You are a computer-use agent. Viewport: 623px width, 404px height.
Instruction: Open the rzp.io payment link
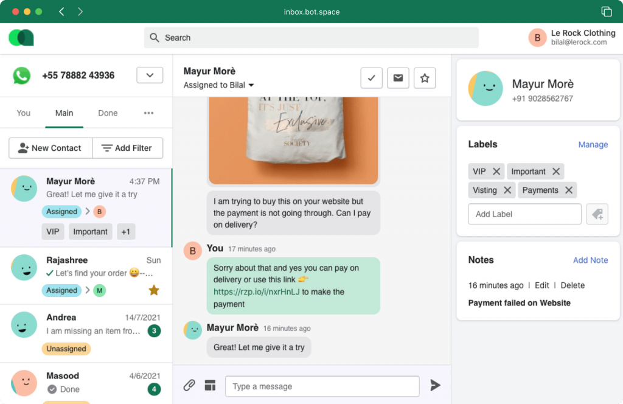coord(256,292)
